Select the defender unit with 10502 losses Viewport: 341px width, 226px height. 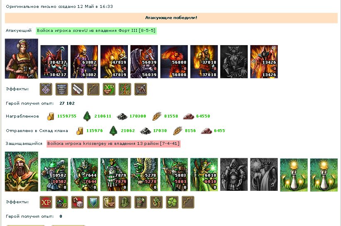[x=54, y=175]
